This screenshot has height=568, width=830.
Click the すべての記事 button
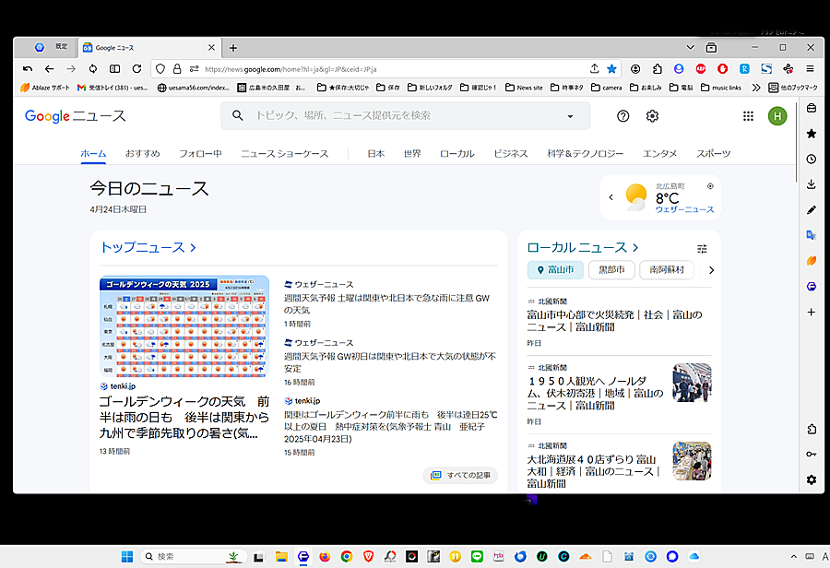pyautogui.click(x=460, y=476)
